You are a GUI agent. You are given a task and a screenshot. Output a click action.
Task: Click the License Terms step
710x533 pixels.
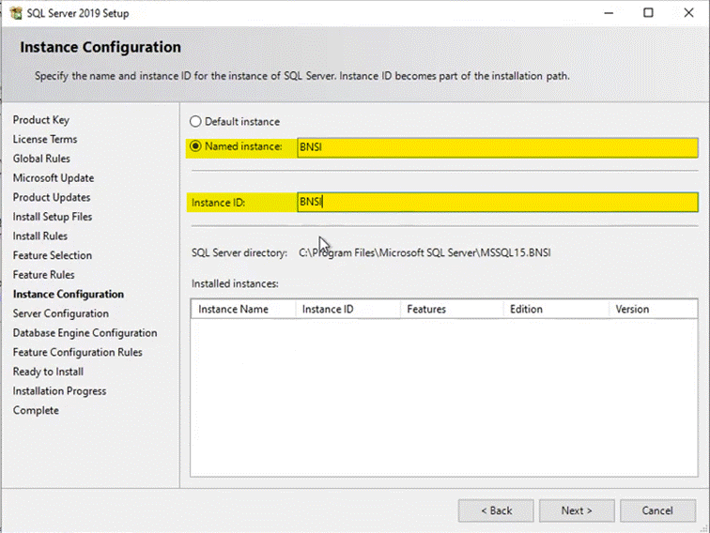click(45, 140)
